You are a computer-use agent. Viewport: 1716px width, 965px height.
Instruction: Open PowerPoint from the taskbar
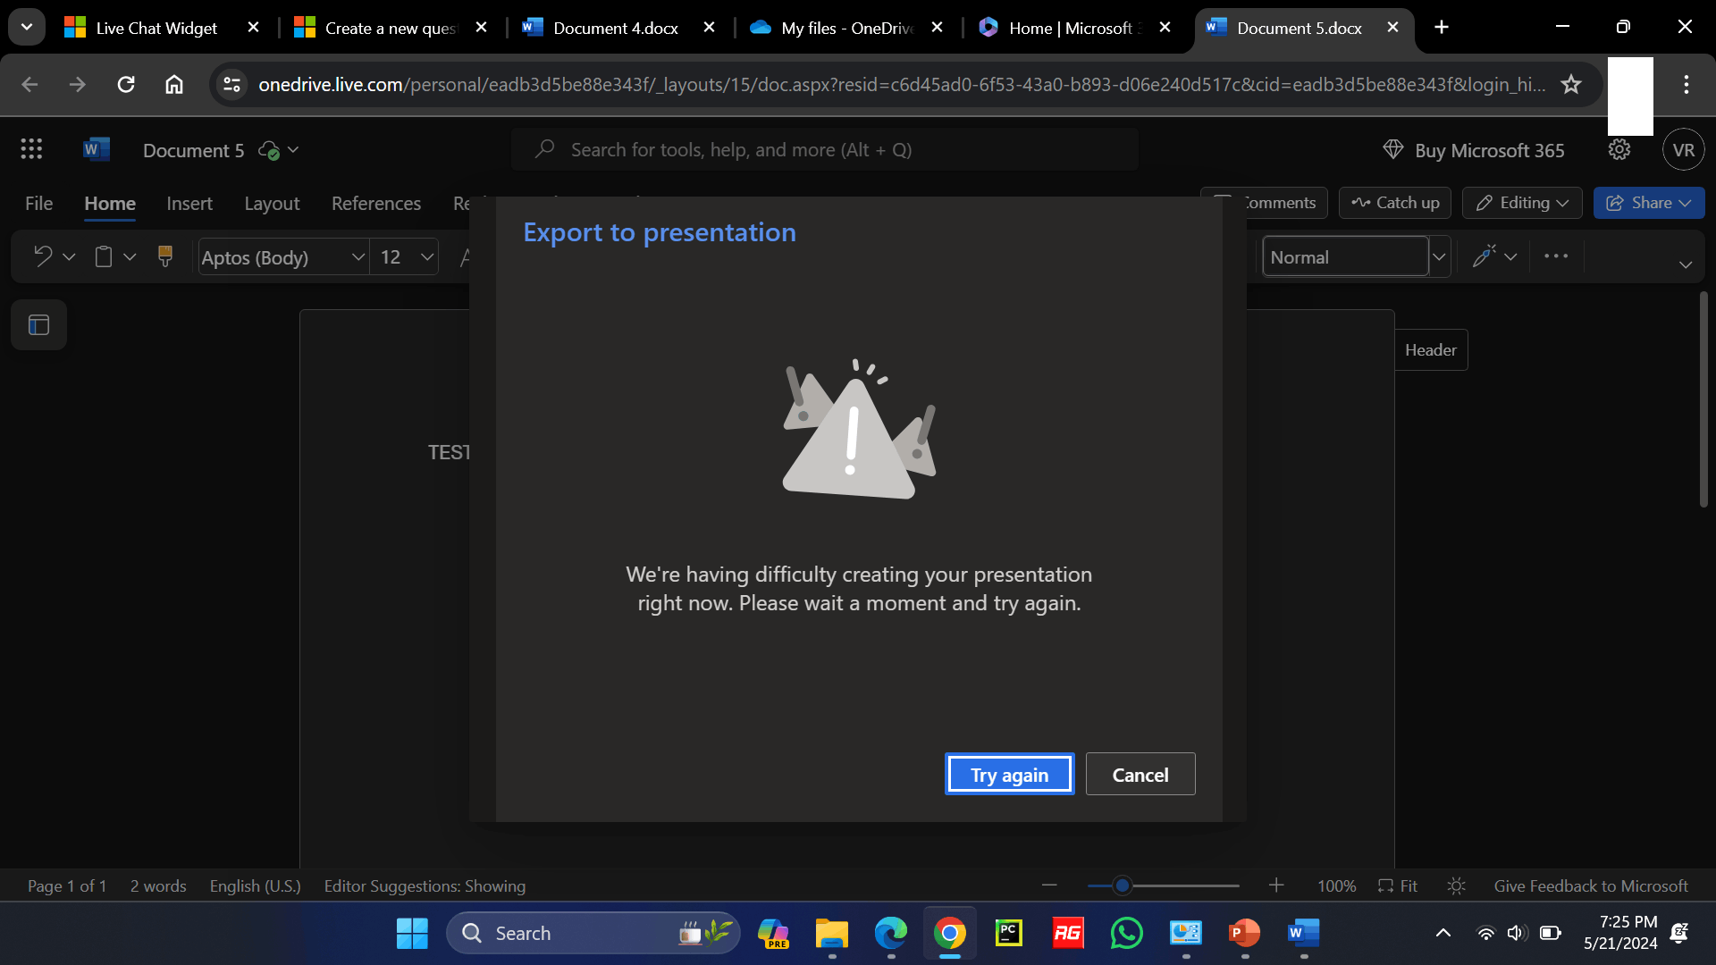(x=1244, y=933)
